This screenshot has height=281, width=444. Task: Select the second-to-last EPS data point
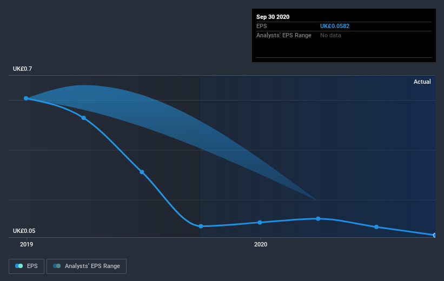tap(376, 227)
